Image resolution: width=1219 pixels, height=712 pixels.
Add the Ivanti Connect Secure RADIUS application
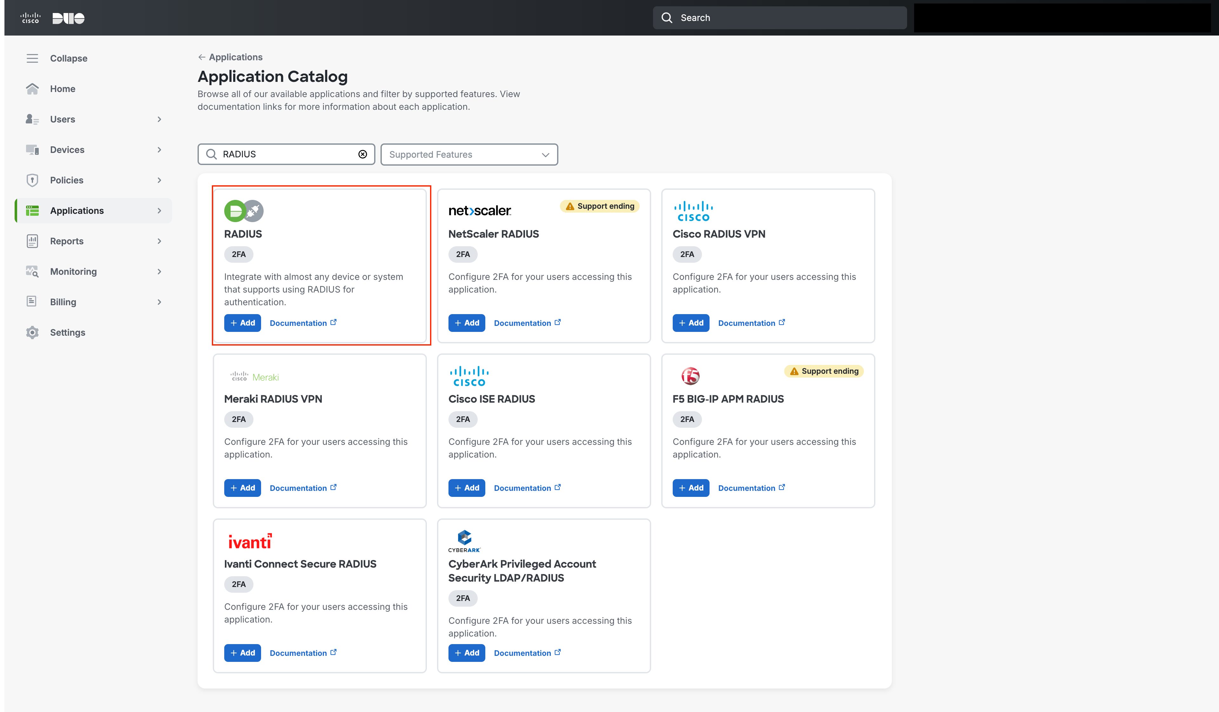(242, 653)
